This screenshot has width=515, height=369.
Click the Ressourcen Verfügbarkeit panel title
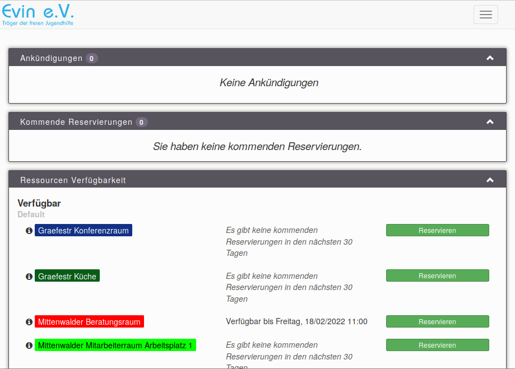point(73,180)
